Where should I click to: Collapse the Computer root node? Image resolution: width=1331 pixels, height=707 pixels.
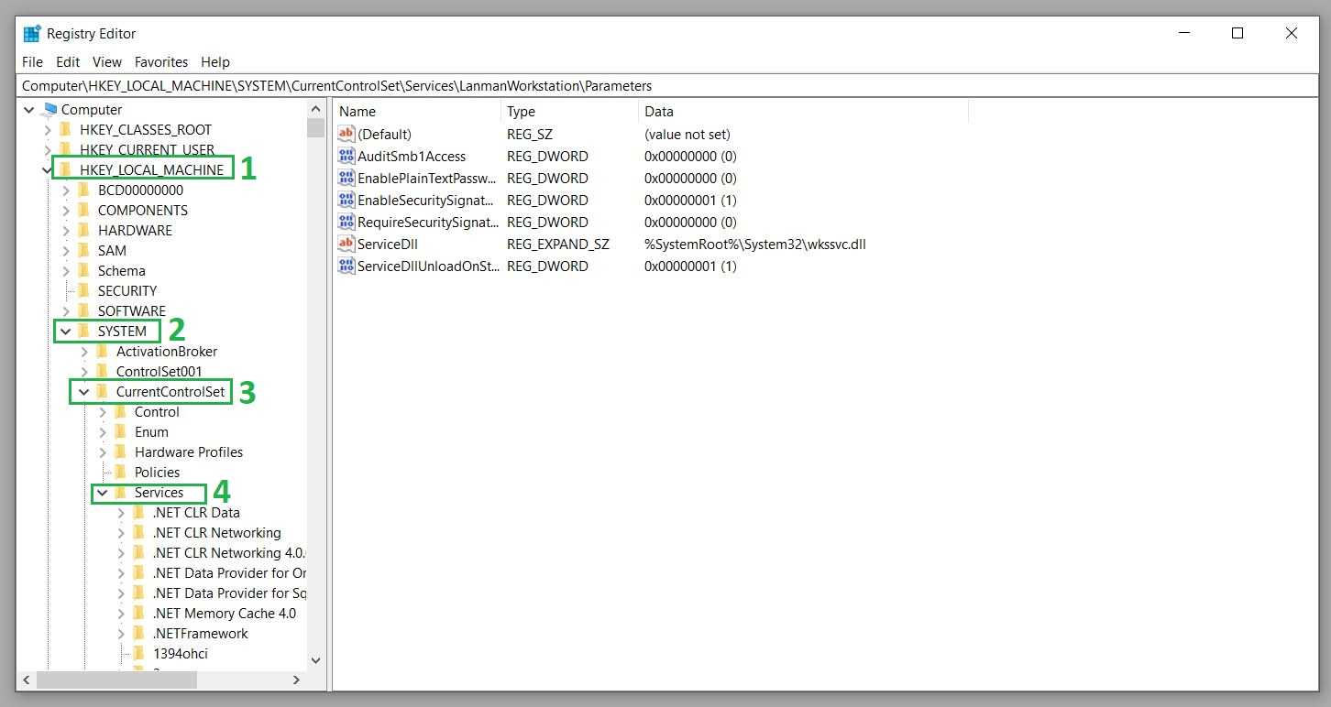pyautogui.click(x=29, y=110)
